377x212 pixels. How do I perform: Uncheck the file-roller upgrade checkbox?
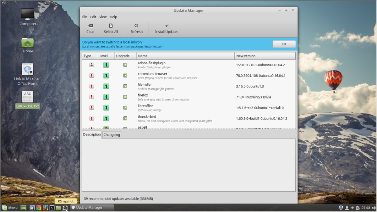pos(125,86)
